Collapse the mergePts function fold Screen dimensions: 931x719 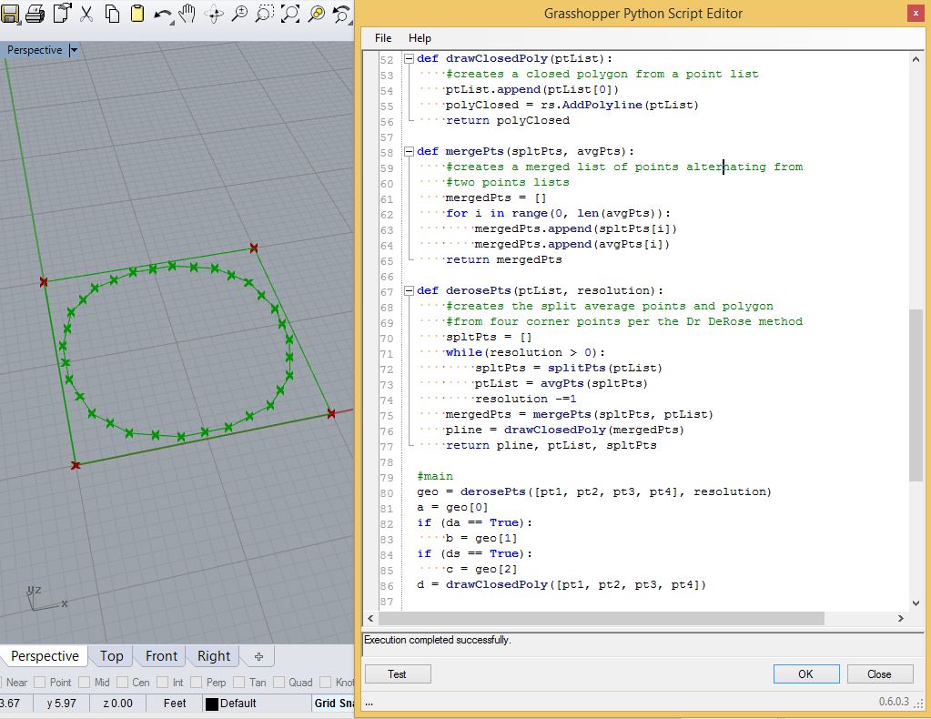409,151
